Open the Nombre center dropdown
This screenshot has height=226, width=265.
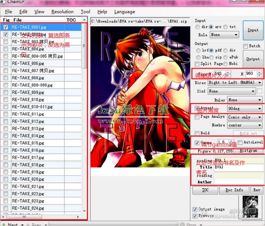click(x=245, y=125)
